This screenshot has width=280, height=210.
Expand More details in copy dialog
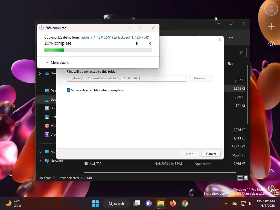tap(57, 63)
